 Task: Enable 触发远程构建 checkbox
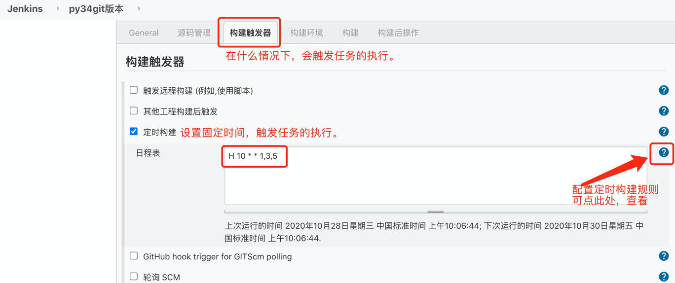pyautogui.click(x=134, y=90)
